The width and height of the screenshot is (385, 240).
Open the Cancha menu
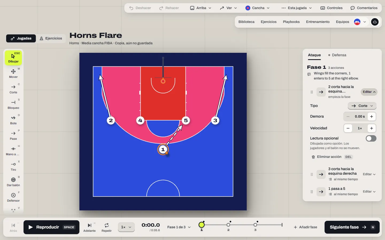[257, 8]
